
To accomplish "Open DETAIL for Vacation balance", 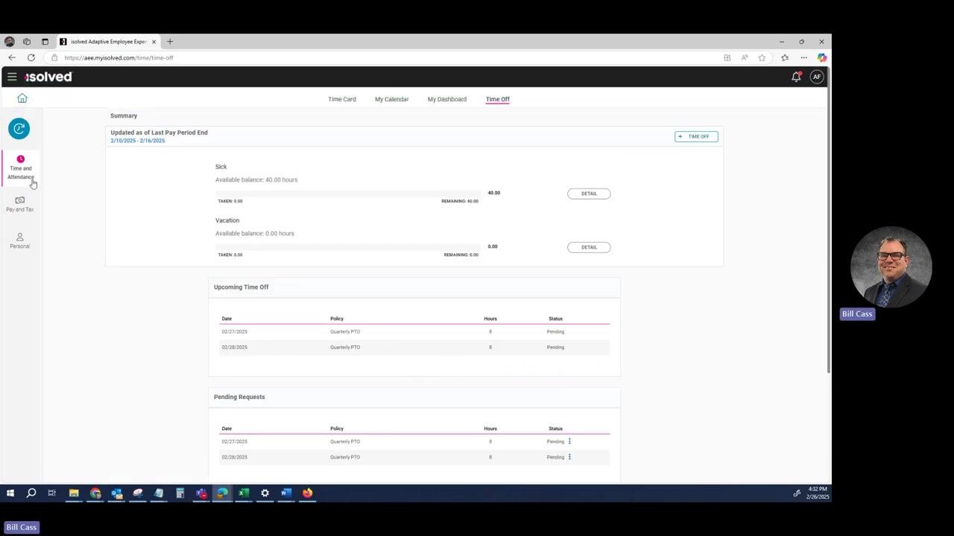I will pyautogui.click(x=589, y=247).
